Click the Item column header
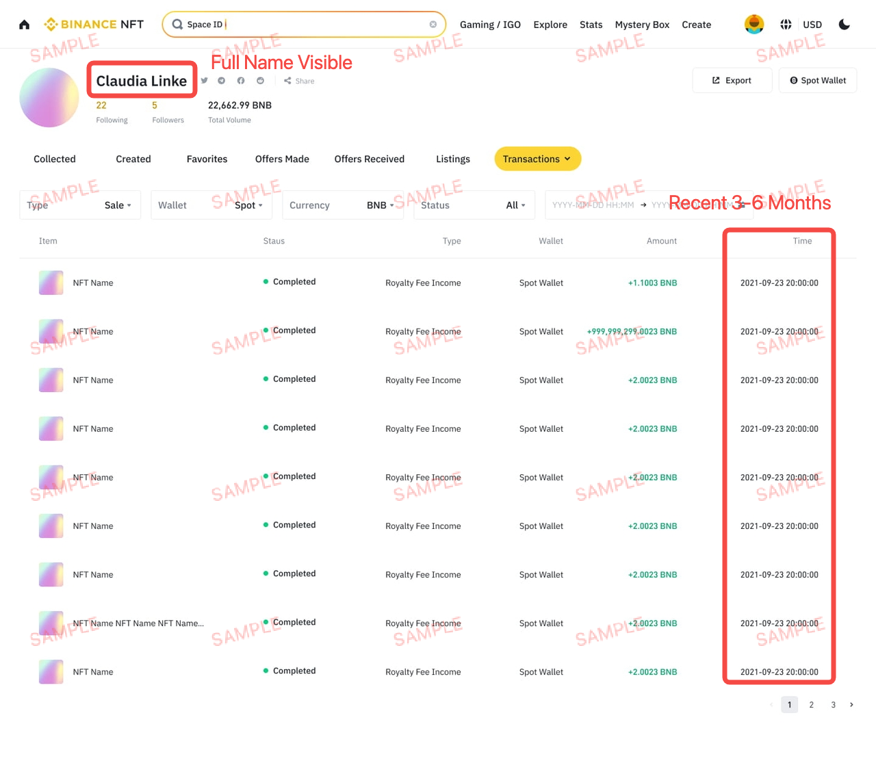 48,241
